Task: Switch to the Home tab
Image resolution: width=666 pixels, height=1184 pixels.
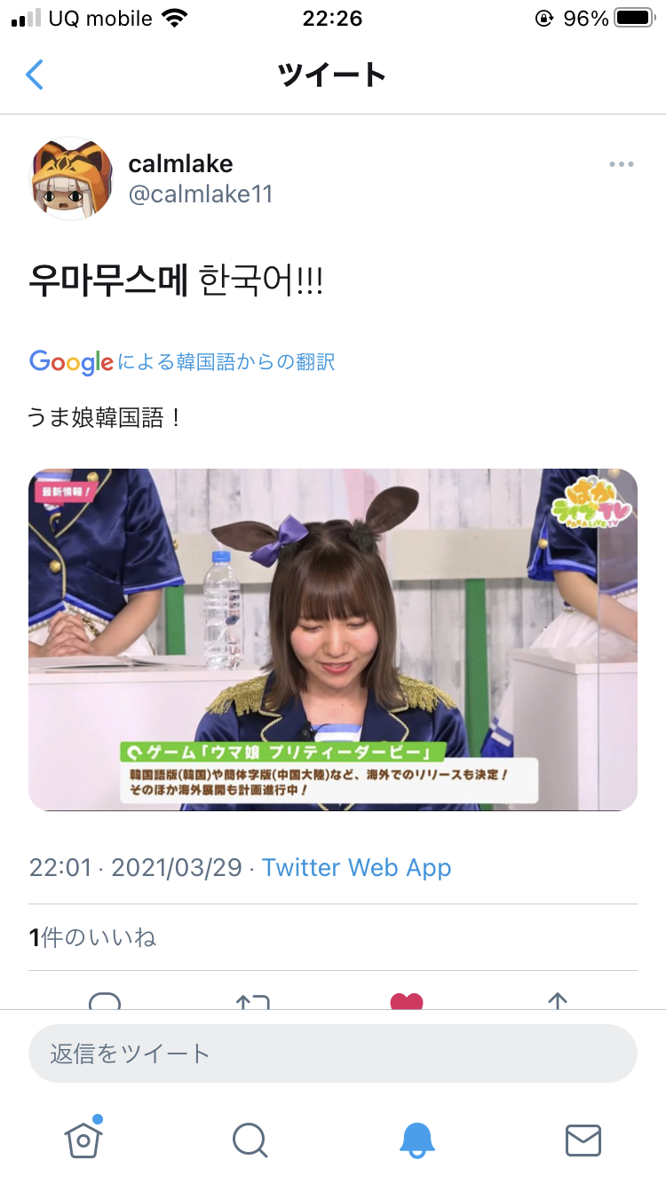Action: [x=83, y=1139]
